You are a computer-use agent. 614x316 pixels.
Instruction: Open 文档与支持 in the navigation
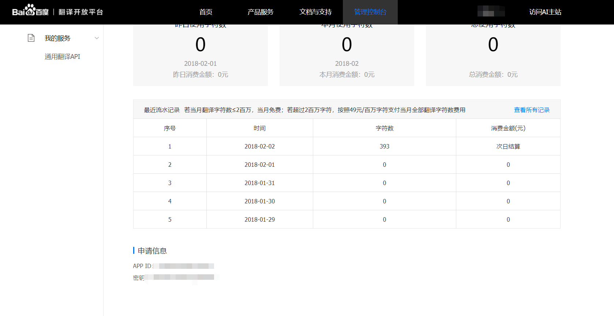[x=315, y=12]
